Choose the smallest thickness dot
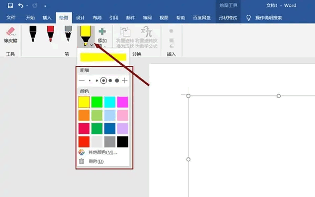 tap(89, 81)
